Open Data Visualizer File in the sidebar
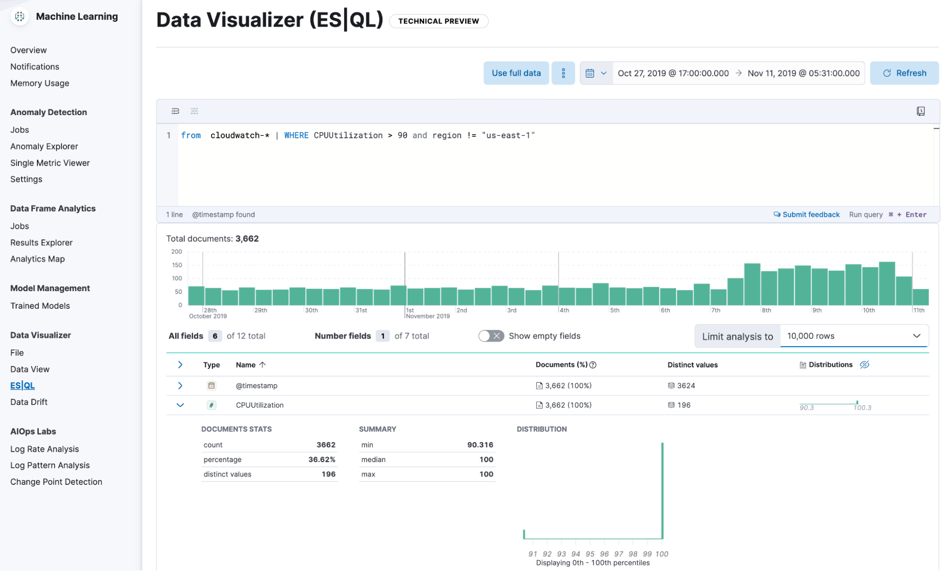This screenshot has height=571, width=946. 17,353
